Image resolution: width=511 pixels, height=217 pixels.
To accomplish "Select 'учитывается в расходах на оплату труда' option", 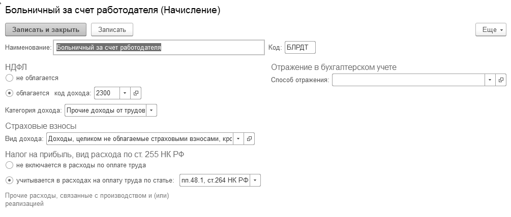I will point(9,180).
